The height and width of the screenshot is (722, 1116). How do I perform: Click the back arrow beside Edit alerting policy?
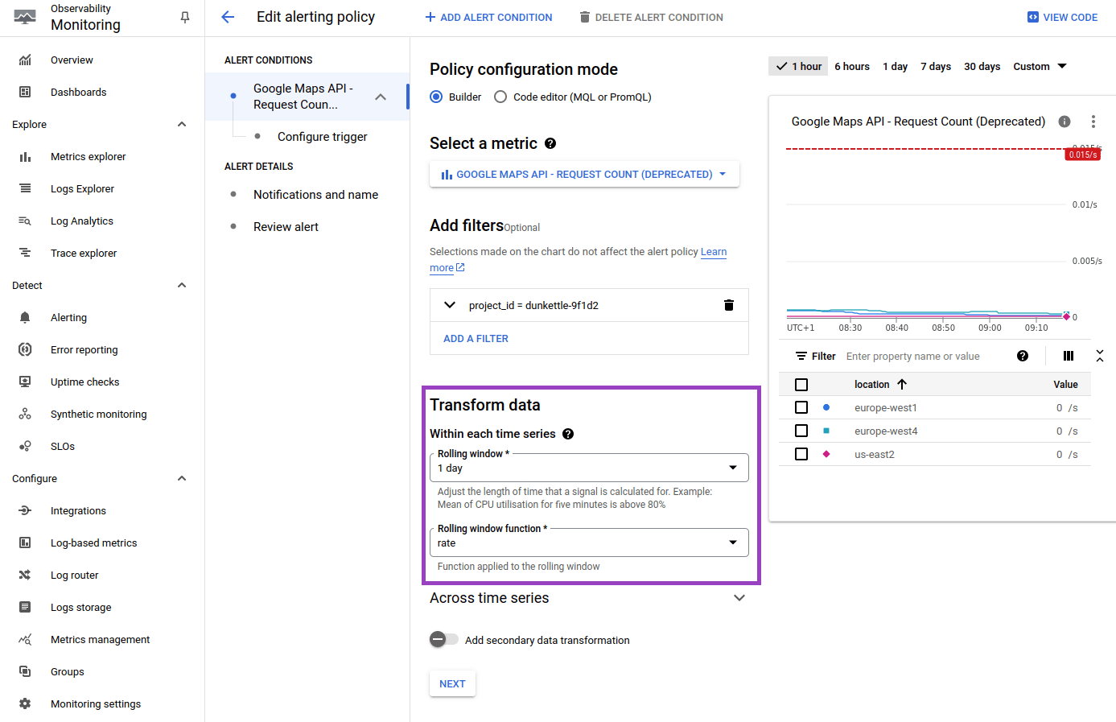click(x=228, y=17)
